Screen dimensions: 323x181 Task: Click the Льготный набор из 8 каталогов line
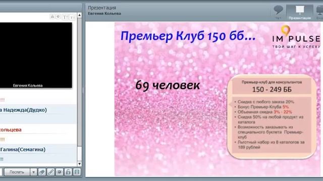[271, 144]
